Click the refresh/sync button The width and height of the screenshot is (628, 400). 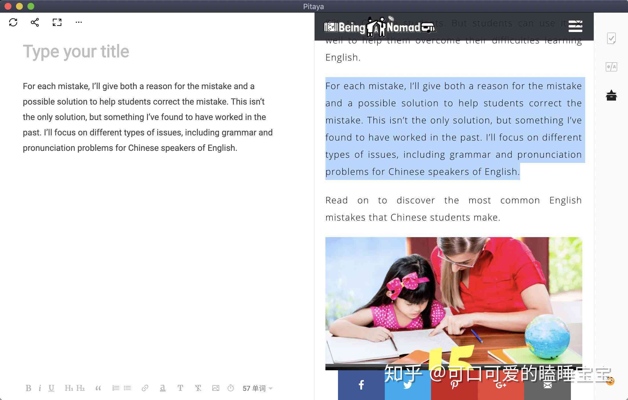click(14, 22)
